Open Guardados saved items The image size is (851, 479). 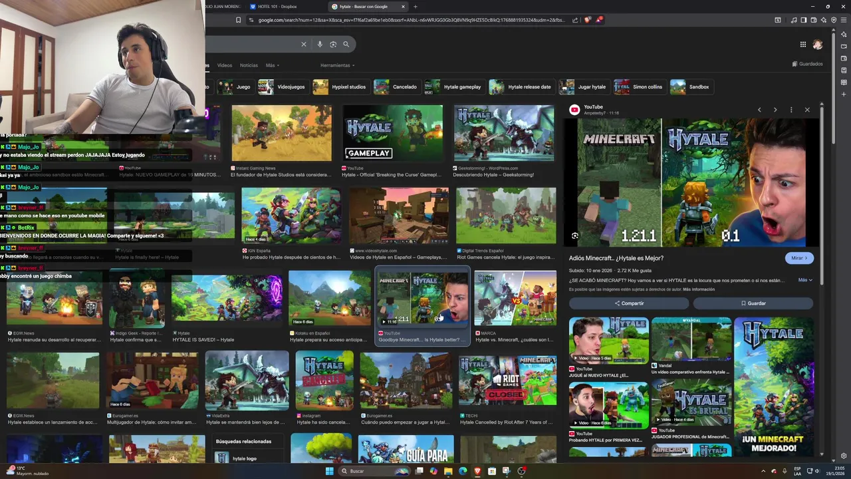808,64
